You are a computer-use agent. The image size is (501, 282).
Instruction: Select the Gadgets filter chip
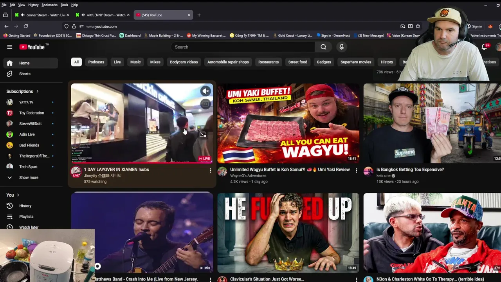[324, 62]
